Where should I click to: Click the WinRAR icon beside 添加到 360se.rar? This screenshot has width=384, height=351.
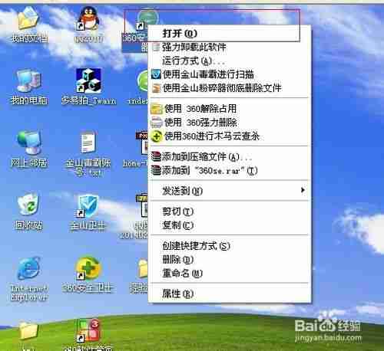[156, 170]
